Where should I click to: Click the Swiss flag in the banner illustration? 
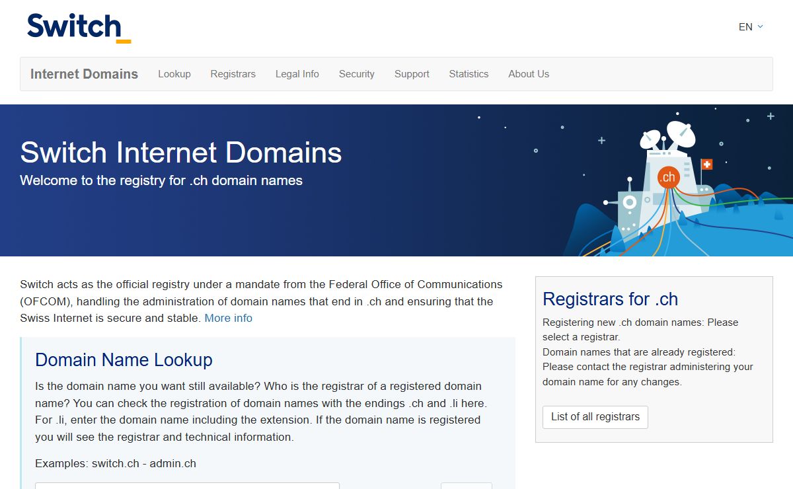(706, 165)
